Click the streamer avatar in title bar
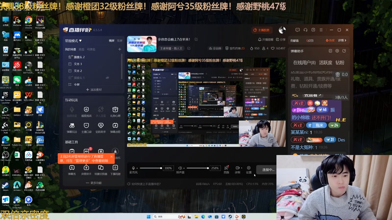The height and width of the screenshot is (220, 392). coord(282,30)
